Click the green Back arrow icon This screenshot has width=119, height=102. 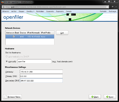[92, 97]
